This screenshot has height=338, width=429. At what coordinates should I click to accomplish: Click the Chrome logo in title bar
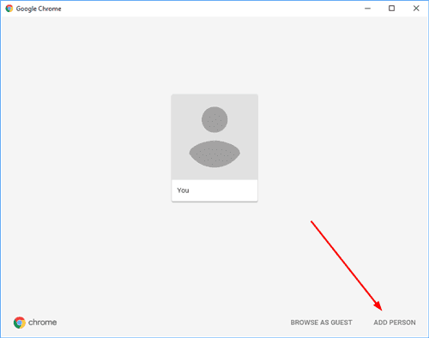9,9
